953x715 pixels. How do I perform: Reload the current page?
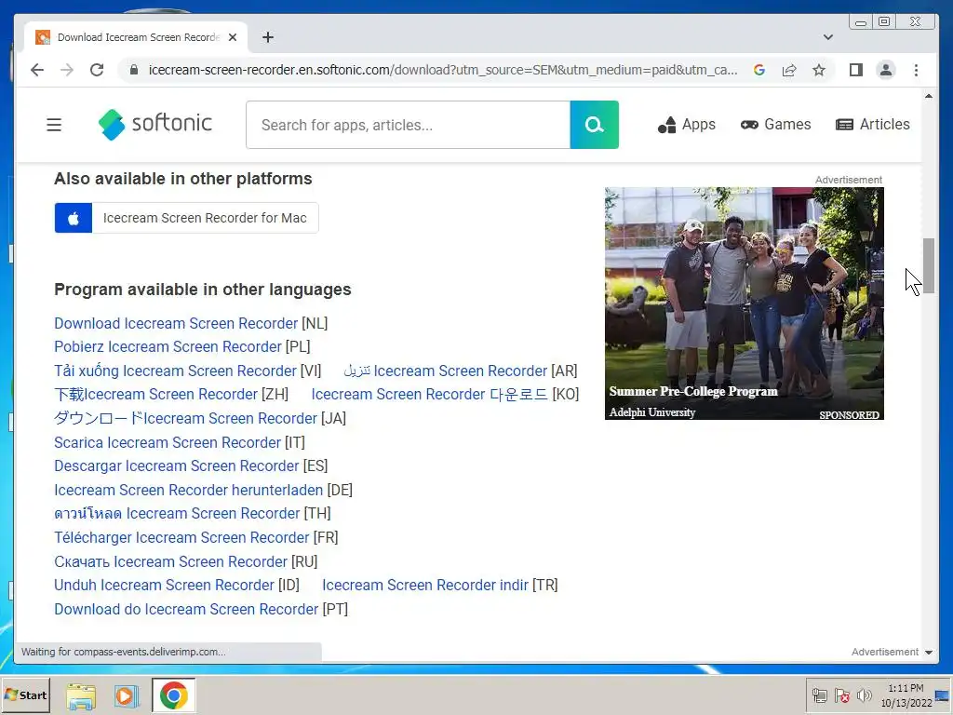pyautogui.click(x=97, y=70)
